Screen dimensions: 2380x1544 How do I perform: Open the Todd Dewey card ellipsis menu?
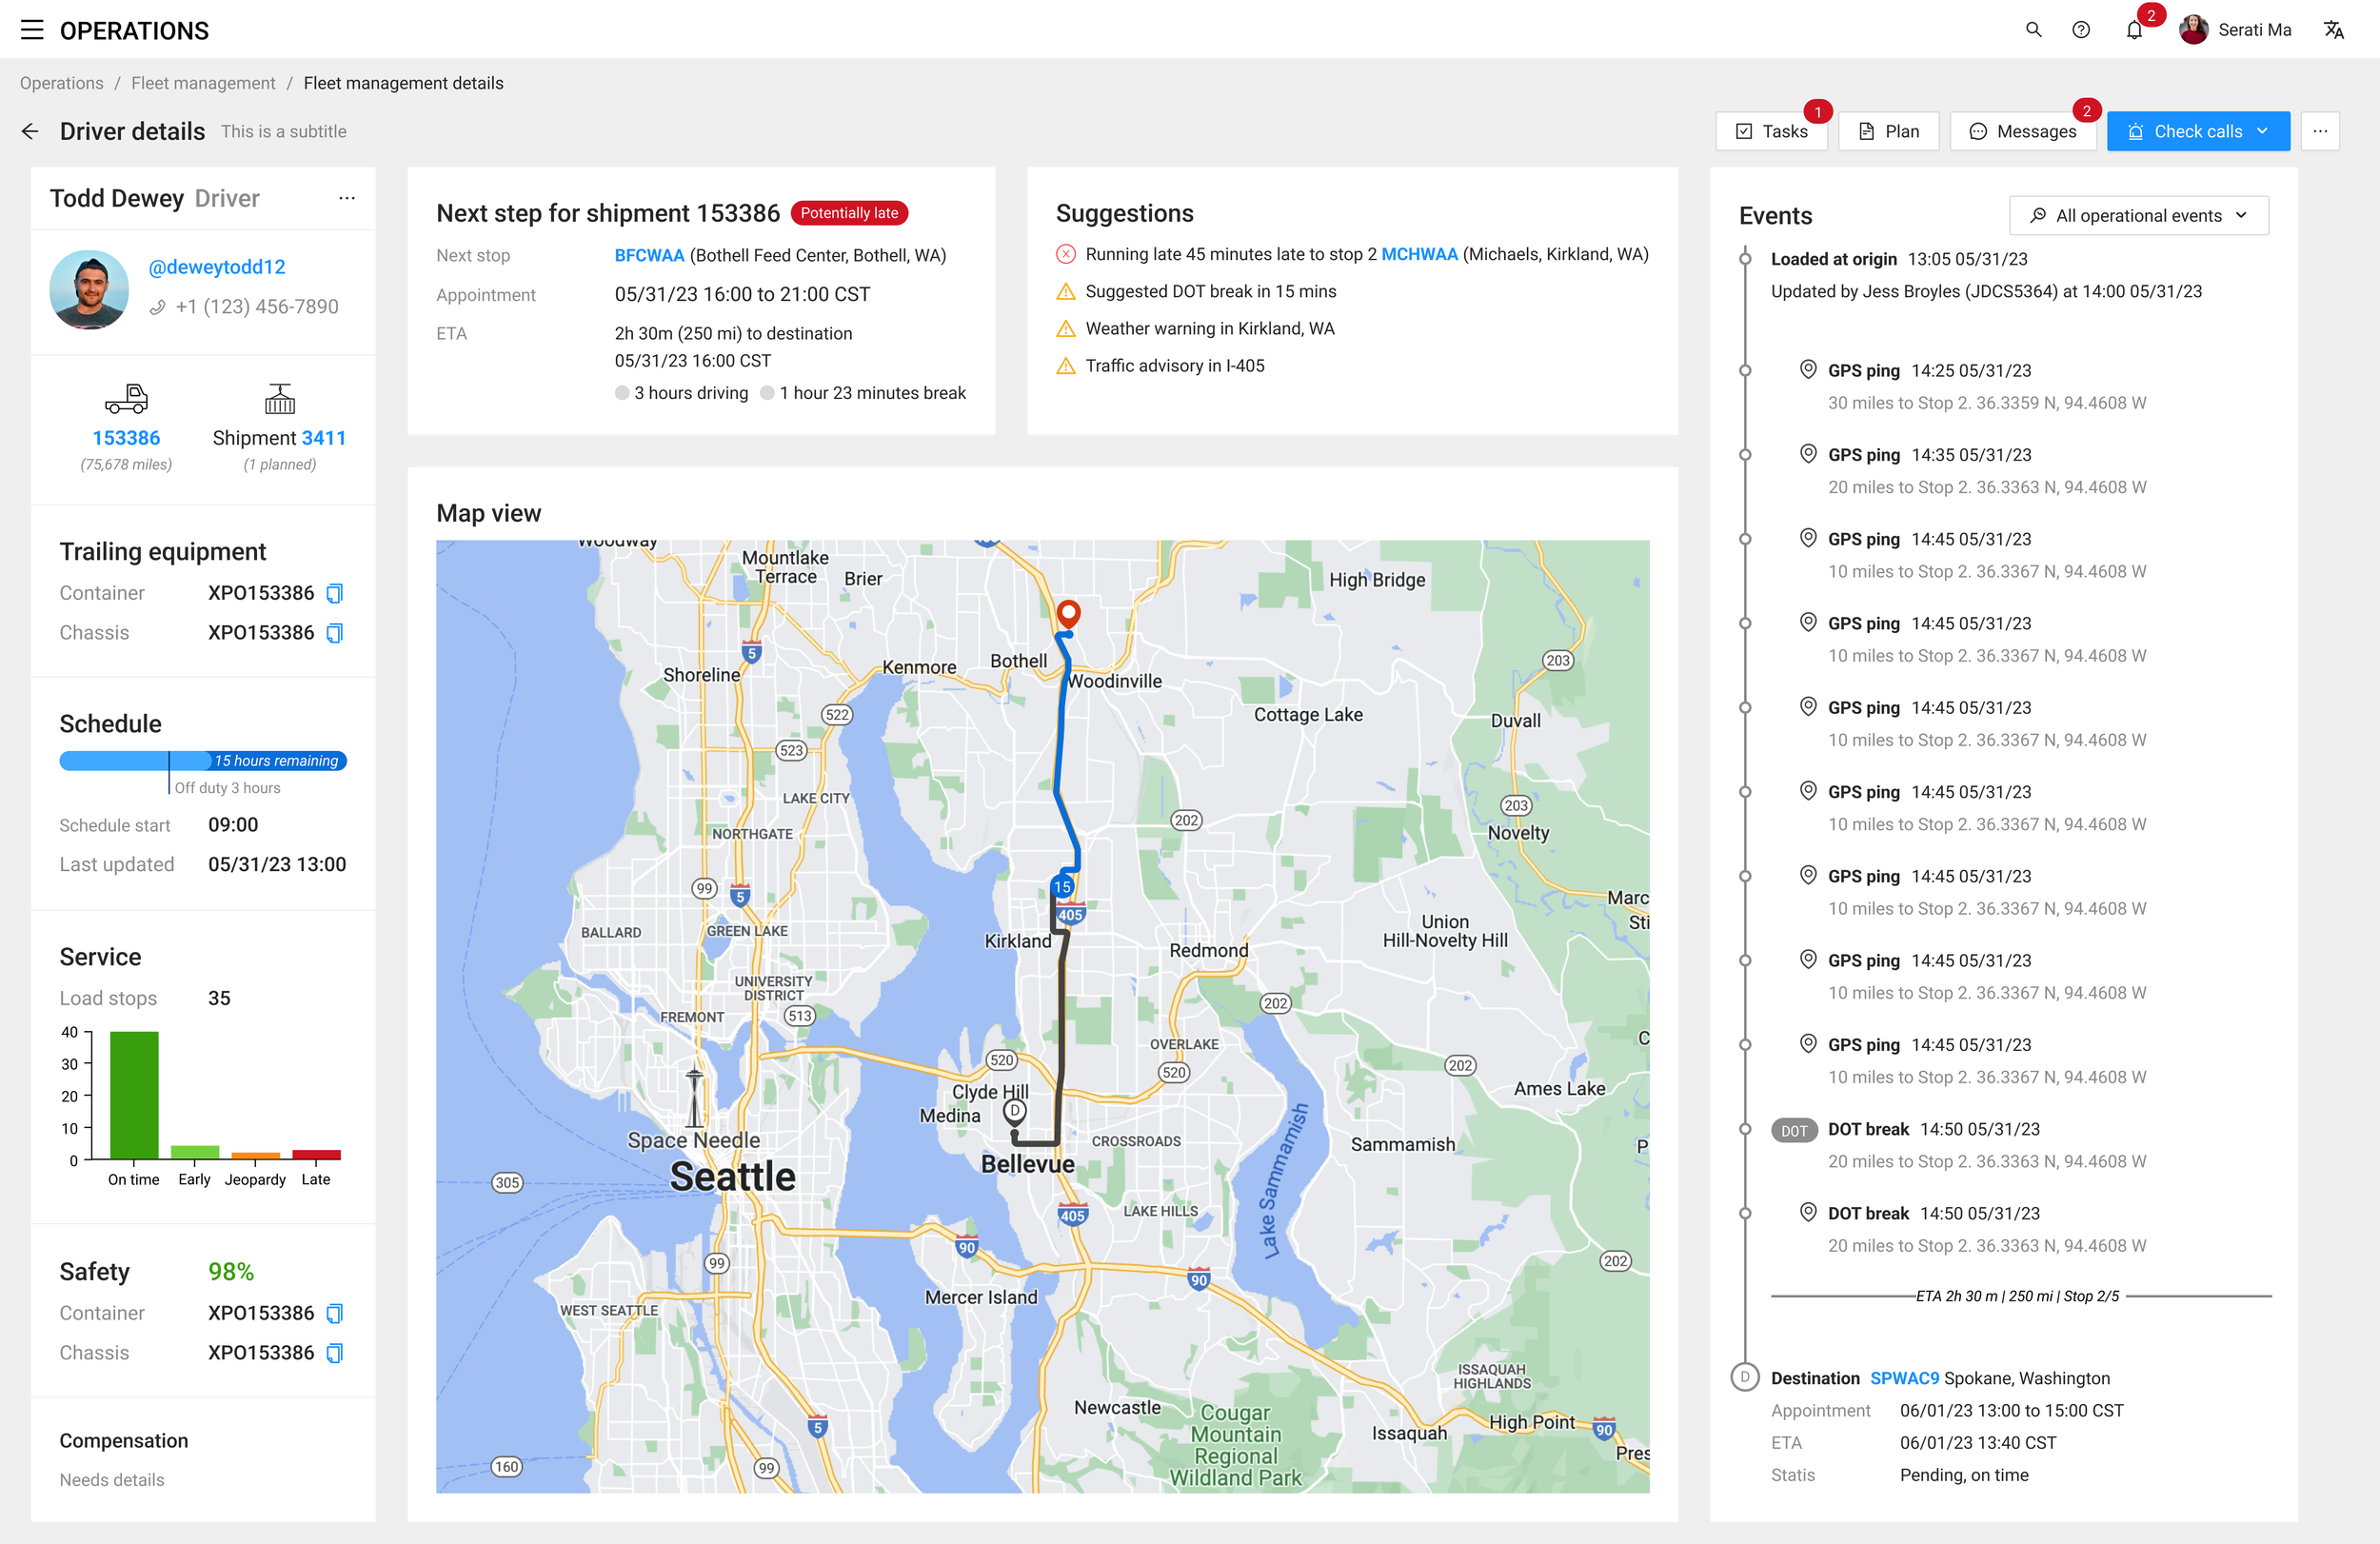(347, 198)
